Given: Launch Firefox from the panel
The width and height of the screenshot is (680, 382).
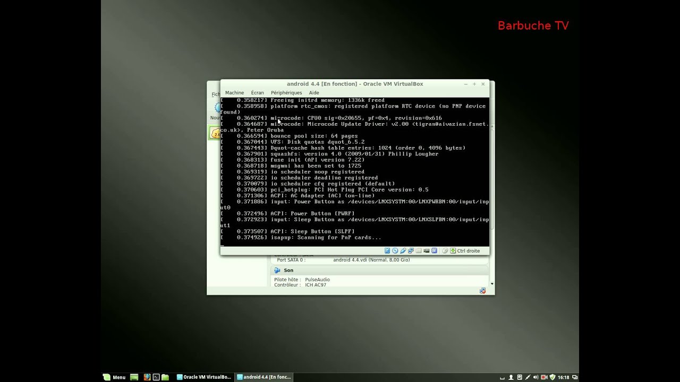Looking at the screenshot, I should point(147,377).
